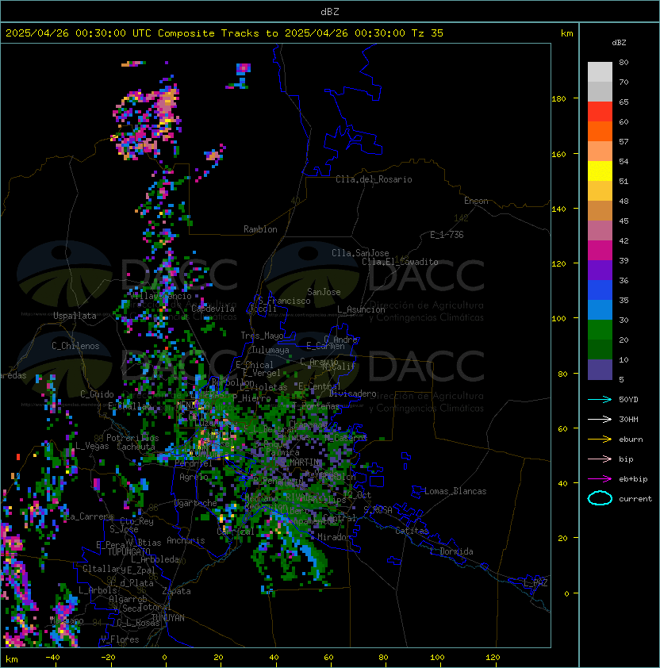This screenshot has height=668, width=660.
Task: Click the E_1-736 map label
Action: coord(447,235)
